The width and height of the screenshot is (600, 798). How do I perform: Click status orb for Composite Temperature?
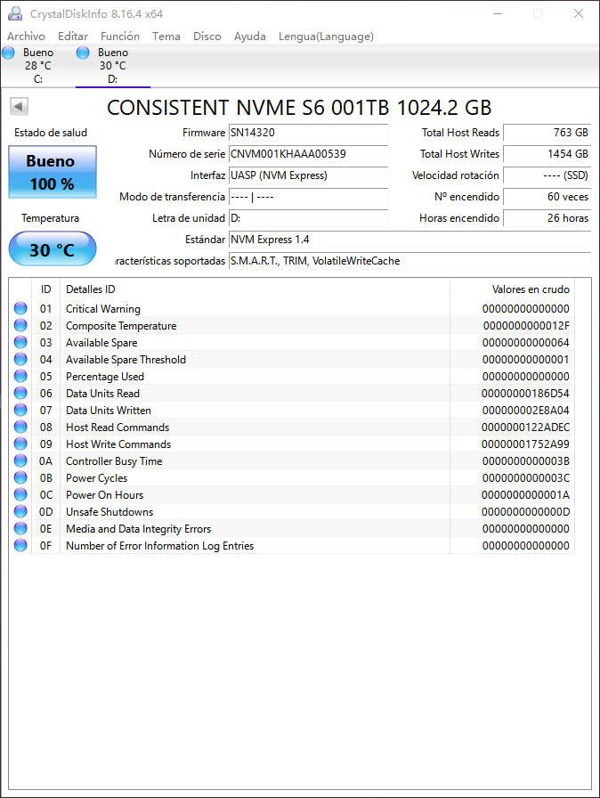(x=20, y=325)
